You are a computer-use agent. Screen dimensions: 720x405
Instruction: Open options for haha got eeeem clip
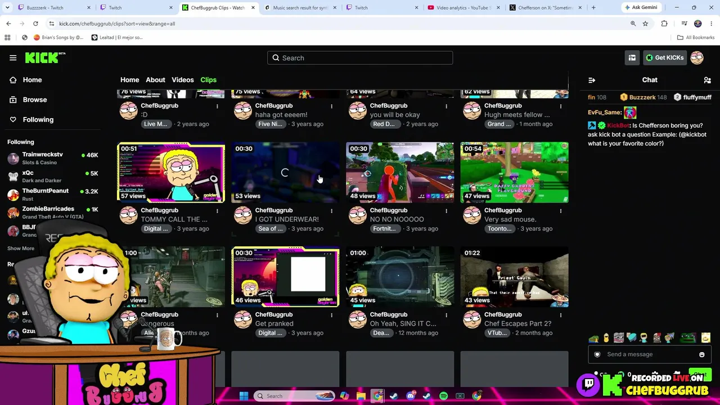pos(331,106)
